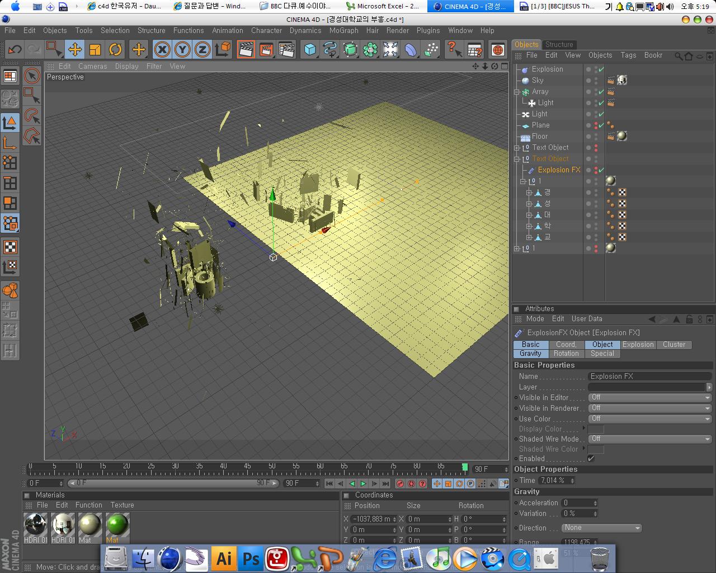Toggle the Explosion FX enable checkmark
716x573 pixels.
coord(601,170)
